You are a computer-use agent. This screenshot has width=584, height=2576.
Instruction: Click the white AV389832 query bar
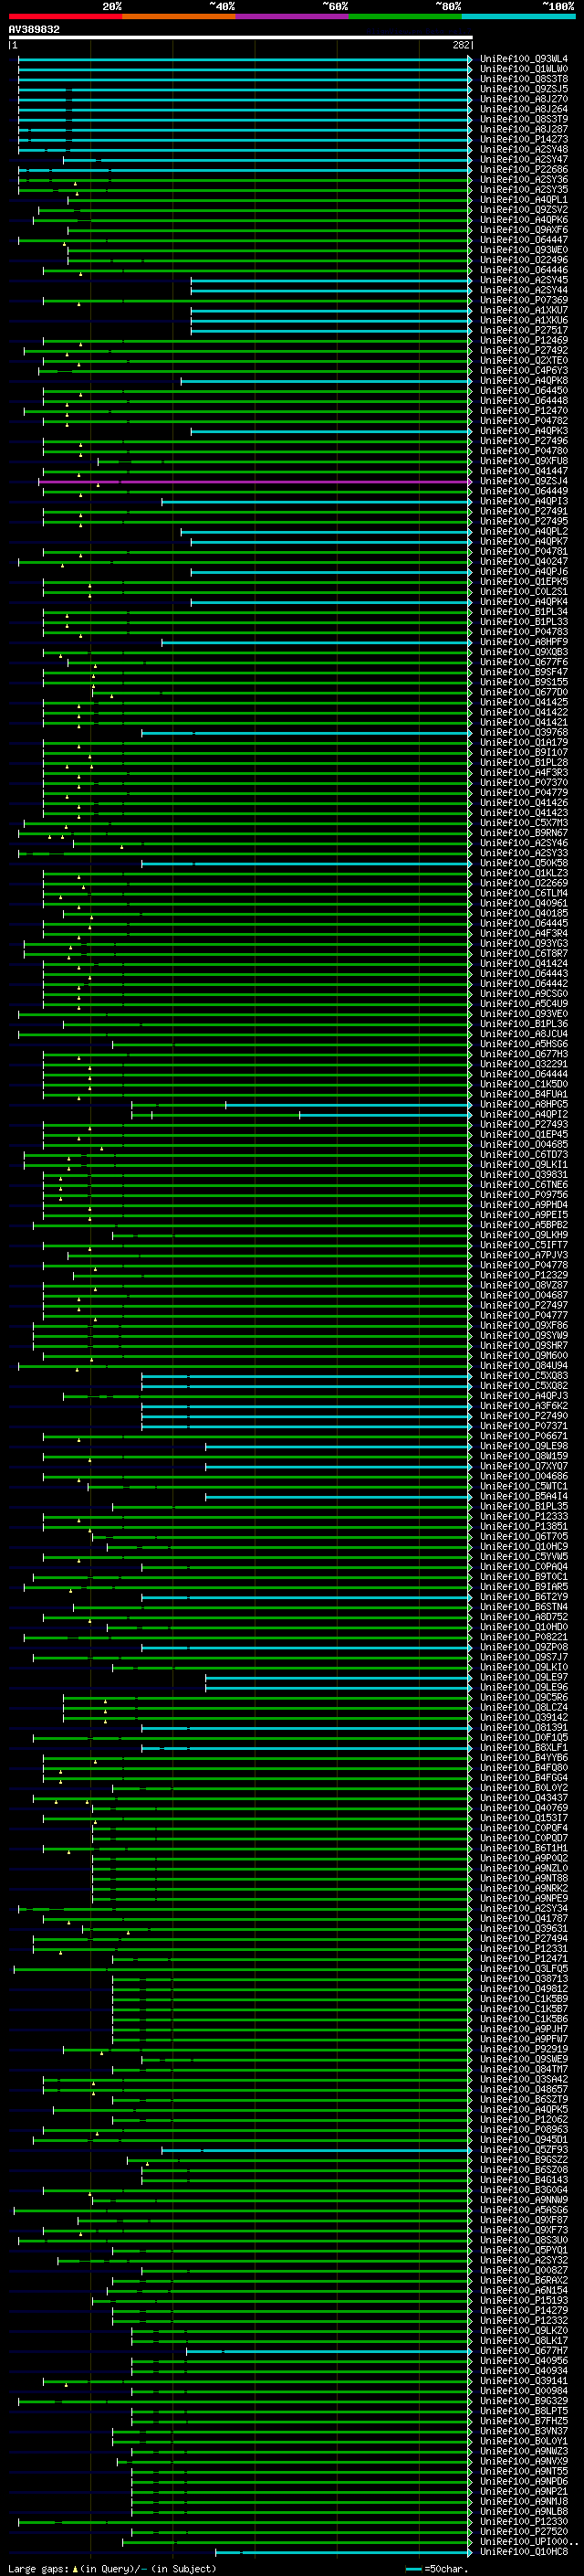241,38
